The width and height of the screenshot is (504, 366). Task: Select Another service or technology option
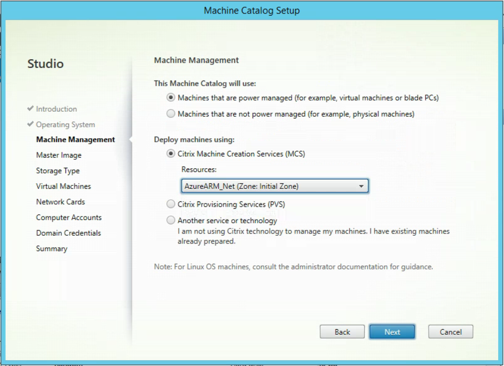(170, 220)
